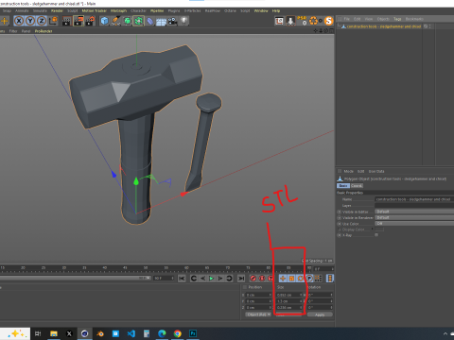Open the viewport ProRender menu
The width and height of the screenshot is (454, 340).
pyautogui.click(x=44, y=31)
